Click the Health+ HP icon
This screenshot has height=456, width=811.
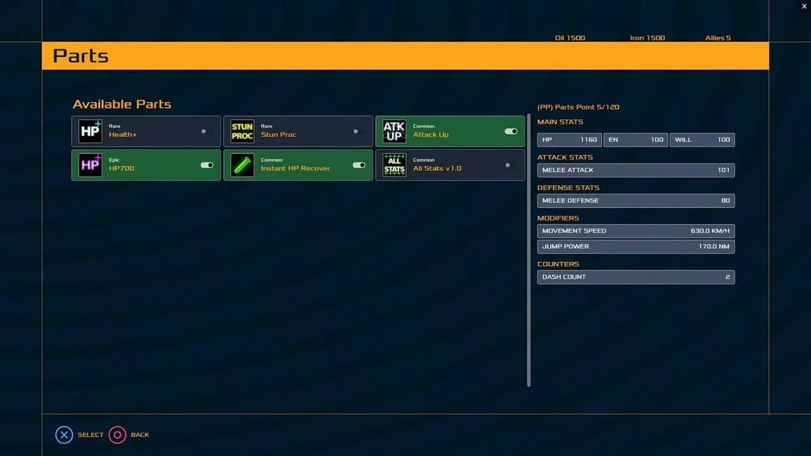tap(90, 131)
